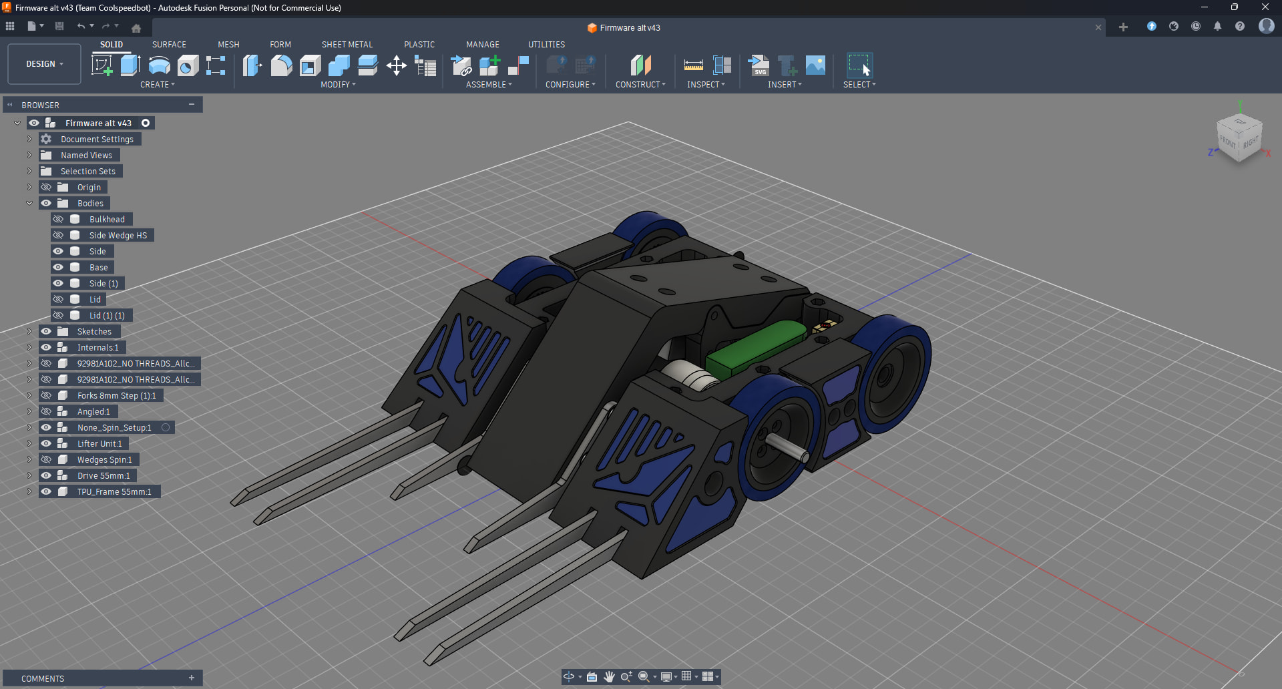Click the Insert SVG icon
This screenshot has width=1282, height=689.
(x=758, y=65)
